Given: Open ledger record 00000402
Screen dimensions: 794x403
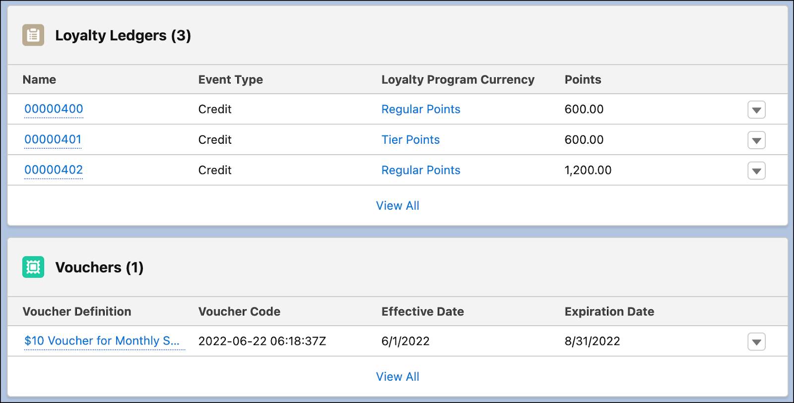Looking at the screenshot, I should [54, 170].
